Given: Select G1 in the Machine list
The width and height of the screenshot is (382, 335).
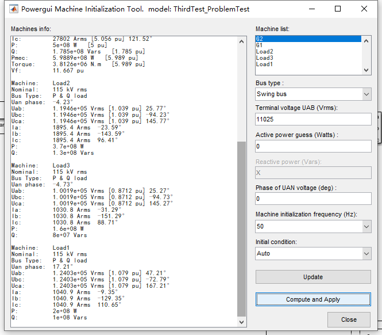Looking at the screenshot, I should 308,45.
